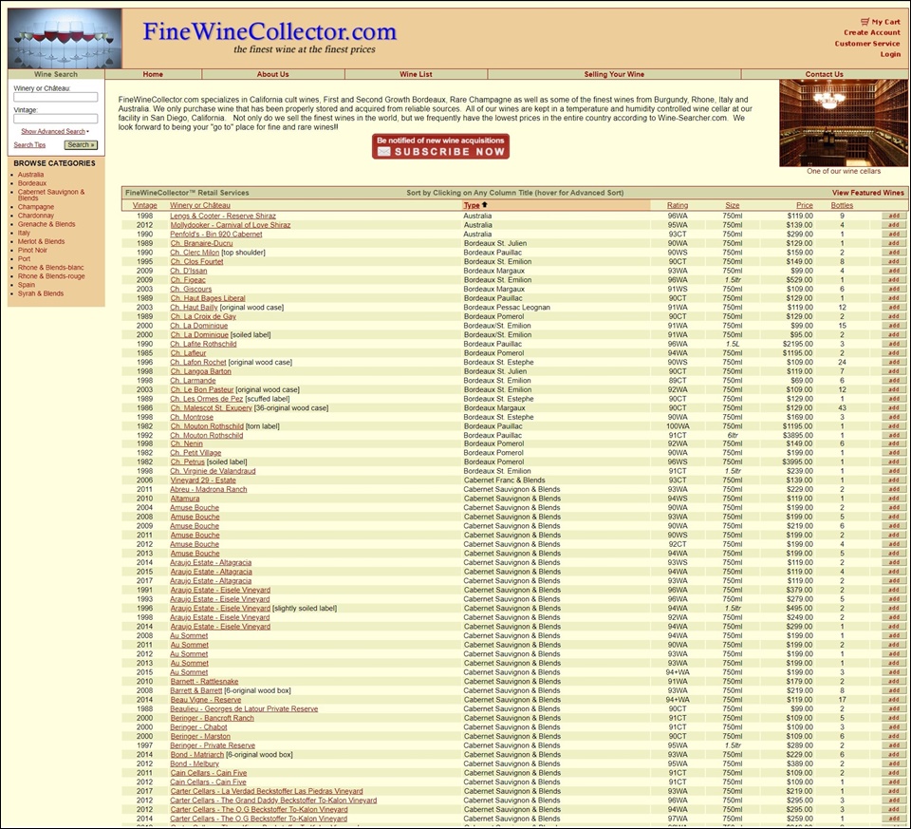Screen dimensions: 911x829
Task: Add Ch. Petrus 1982 to cart
Action: coord(894,462)
